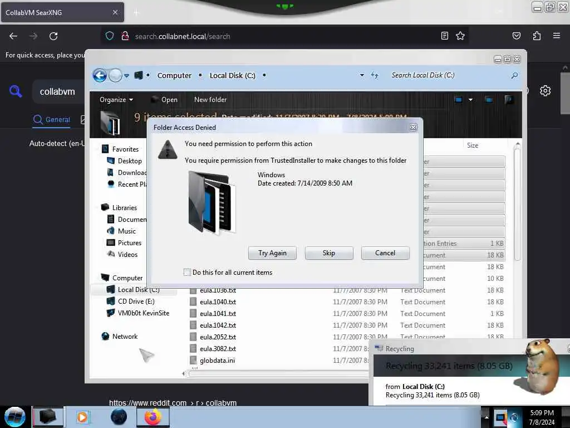Image resolution: width=570 pixels, height=428 pixels.
Task: Select the file eula.1040.txt
Action: (218, 301)
